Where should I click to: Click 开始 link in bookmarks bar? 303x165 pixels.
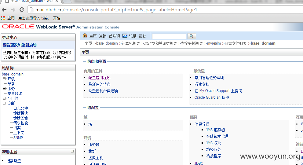[x=57, y=18]
